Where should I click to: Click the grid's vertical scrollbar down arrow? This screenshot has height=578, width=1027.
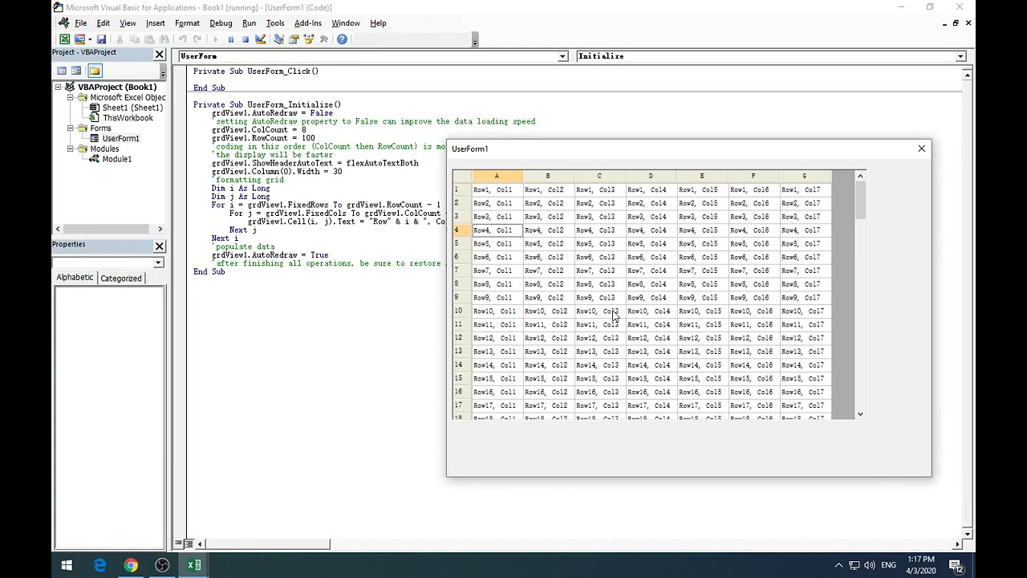[x=860, y=414]
